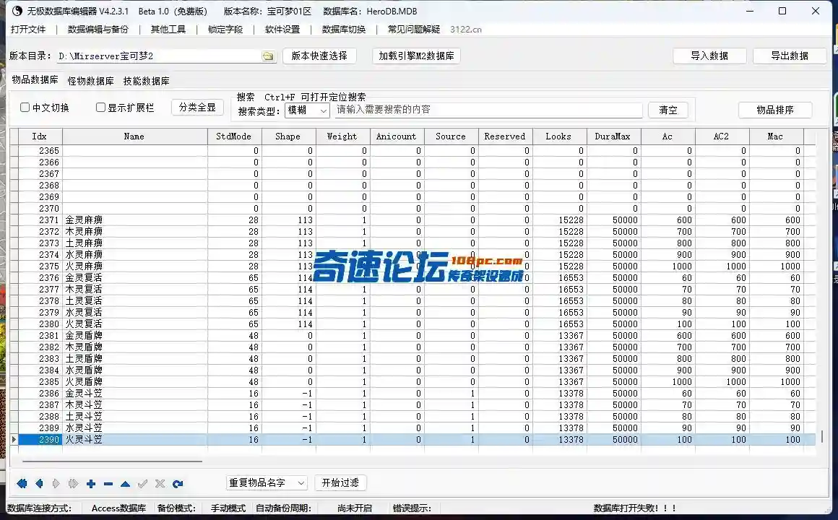
Task: Open the 常见问题解疑 menu
Action: pos(414,30)
